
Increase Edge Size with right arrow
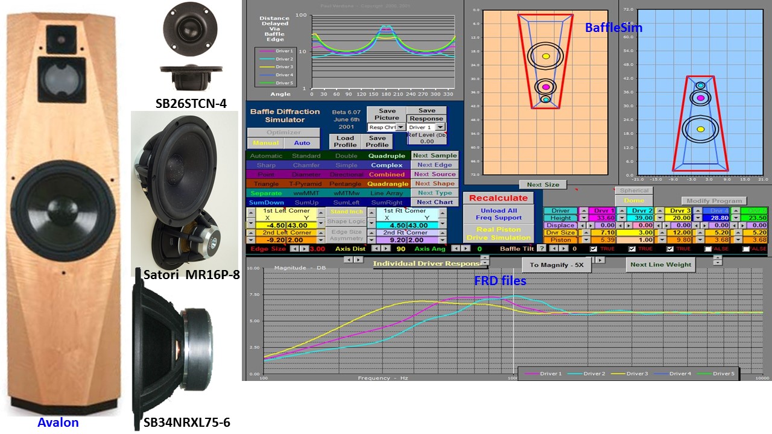[x=304, y=249]
